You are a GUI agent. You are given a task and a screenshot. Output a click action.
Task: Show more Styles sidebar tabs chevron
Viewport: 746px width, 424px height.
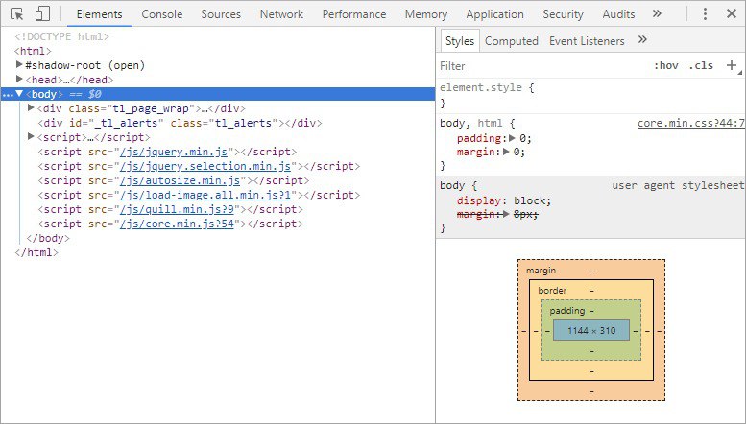coord(642,40)
